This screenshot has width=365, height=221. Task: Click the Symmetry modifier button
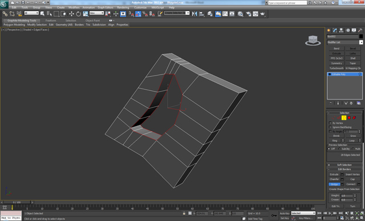[x=336, y=63]
